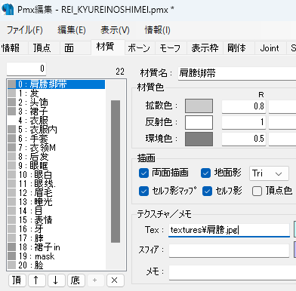
Task: Delete material with the × button
Action: pyautogui.click(x=116, y=280)
